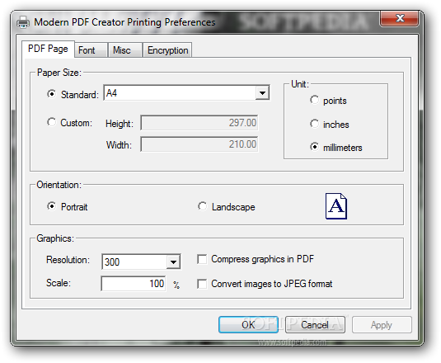Viewport: 441px width, 363px height.
Task: Click the Height label
Action: pos(120,124)
